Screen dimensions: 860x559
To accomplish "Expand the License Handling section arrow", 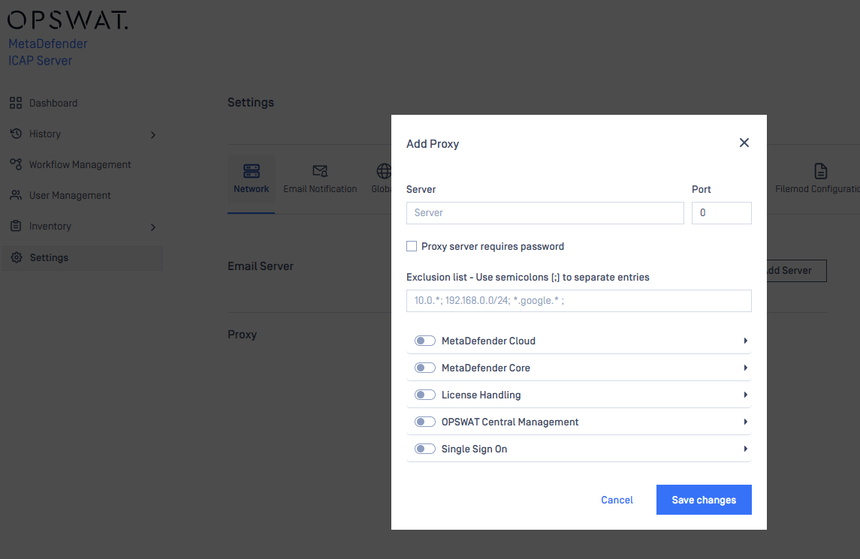I will 745,395.
